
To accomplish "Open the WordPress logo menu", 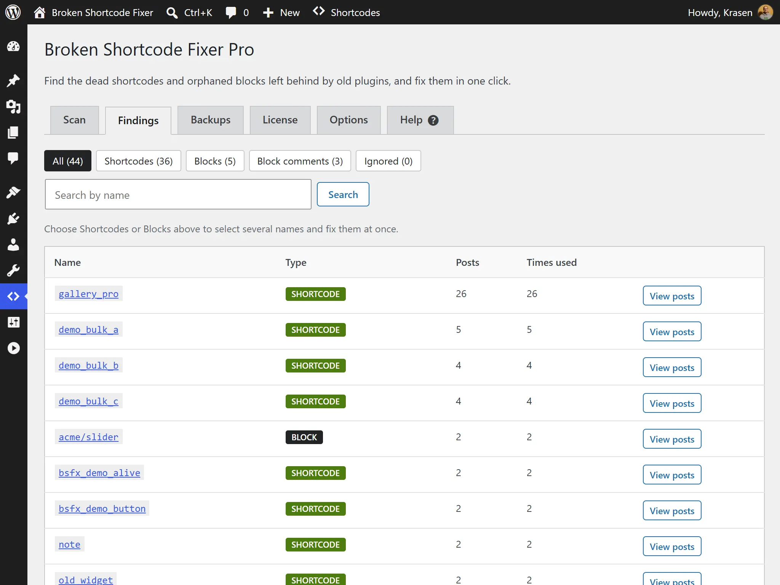I will tap(13, 12).
